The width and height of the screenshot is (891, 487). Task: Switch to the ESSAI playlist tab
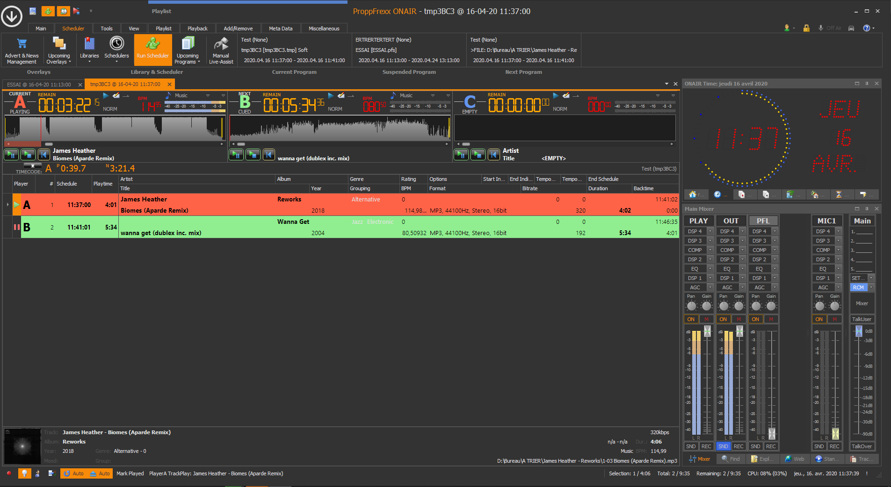(x=39, y=85)
